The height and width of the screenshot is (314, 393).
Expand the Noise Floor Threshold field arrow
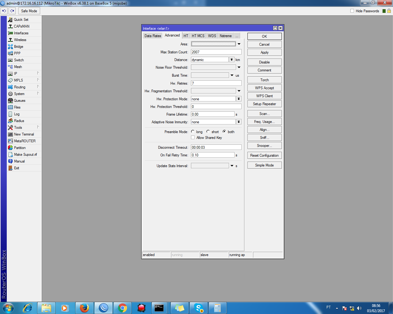coord(239,67)
